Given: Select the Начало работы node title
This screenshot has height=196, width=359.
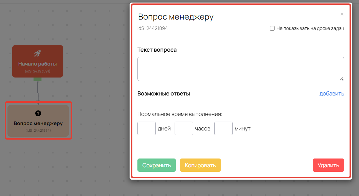Looking at the screenshot, I should [x=38, y=64].
